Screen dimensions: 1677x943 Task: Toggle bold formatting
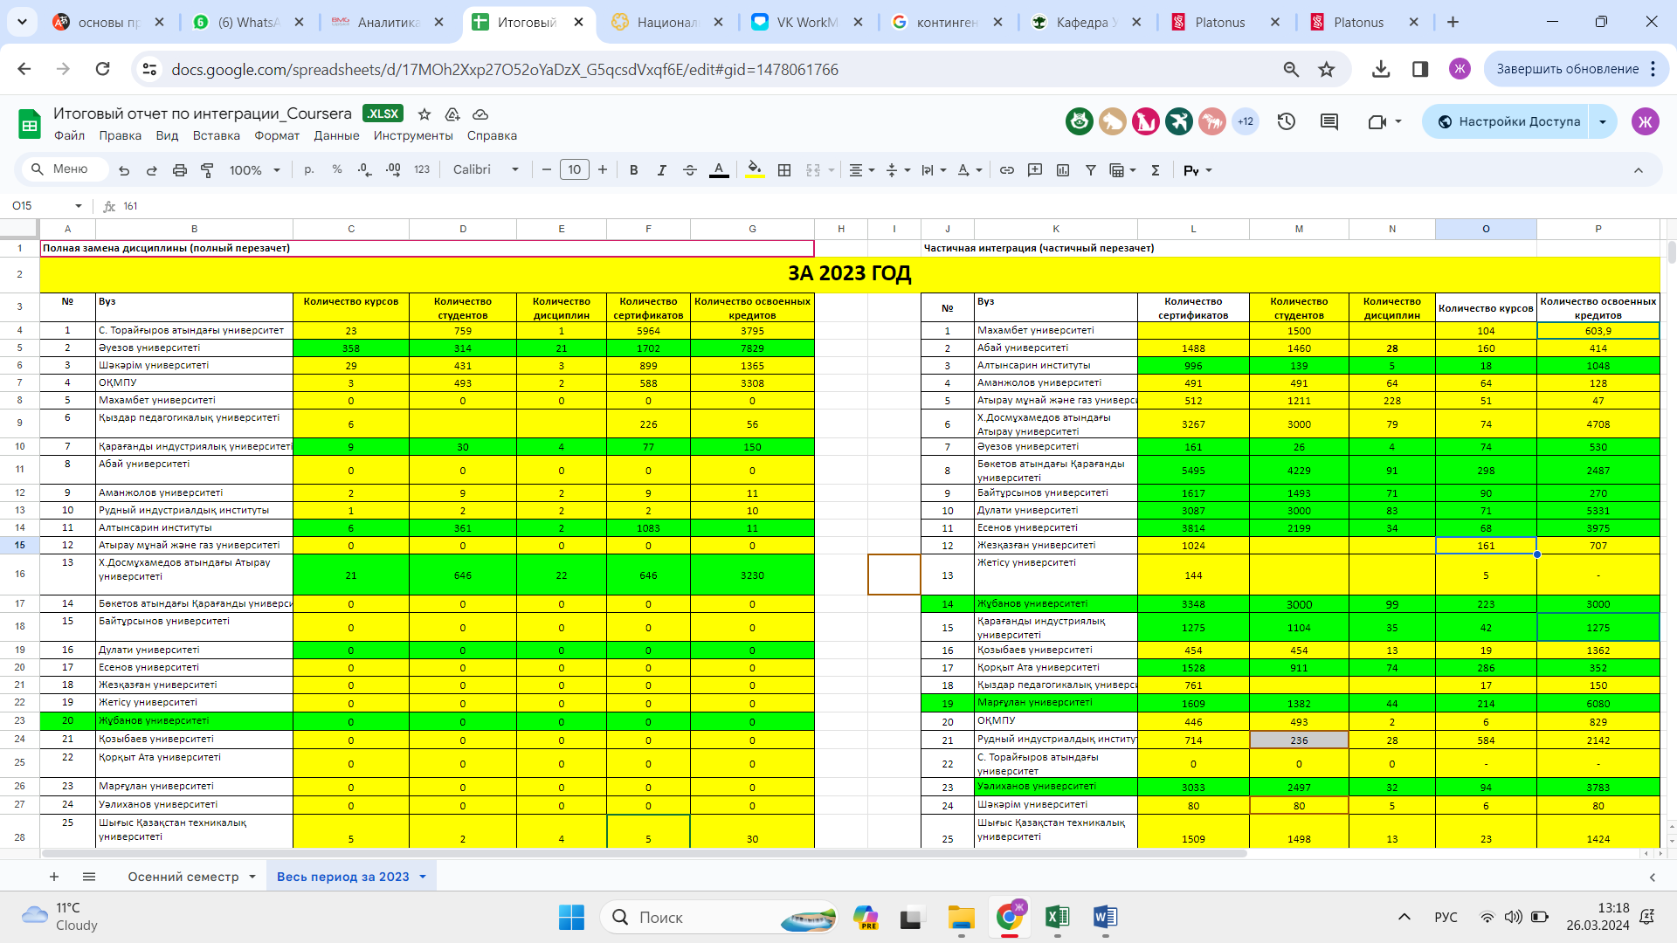[633, 170]
